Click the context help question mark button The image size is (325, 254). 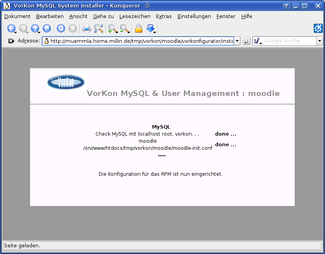click(286, 6)
